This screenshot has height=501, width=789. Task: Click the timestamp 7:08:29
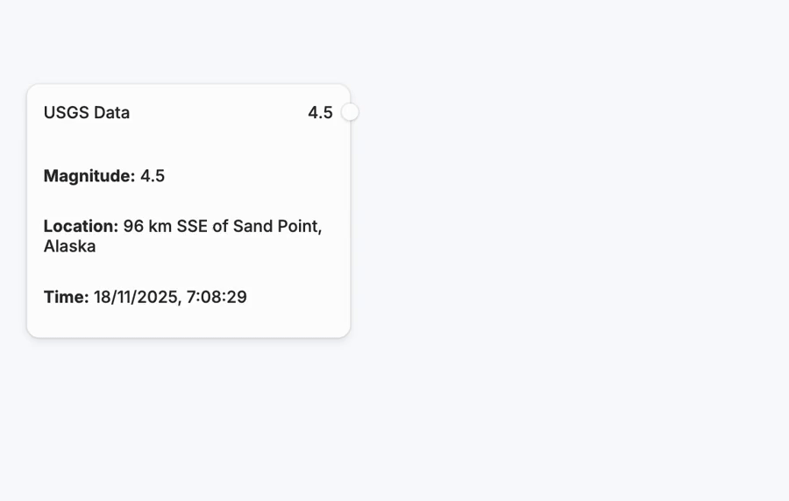pyautogui.click(x=217, y=297)
